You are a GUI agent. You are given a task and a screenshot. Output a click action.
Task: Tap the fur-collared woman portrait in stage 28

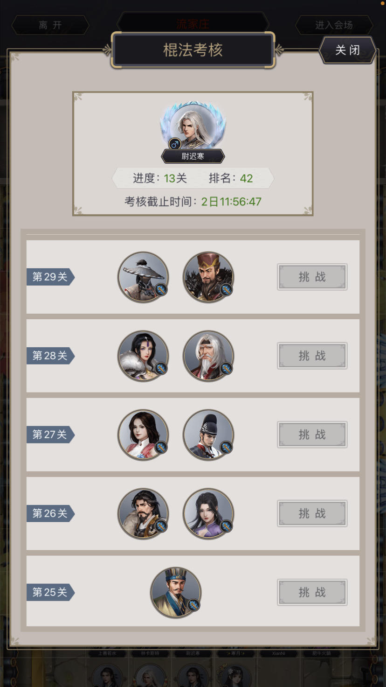(x=143, y=356)
